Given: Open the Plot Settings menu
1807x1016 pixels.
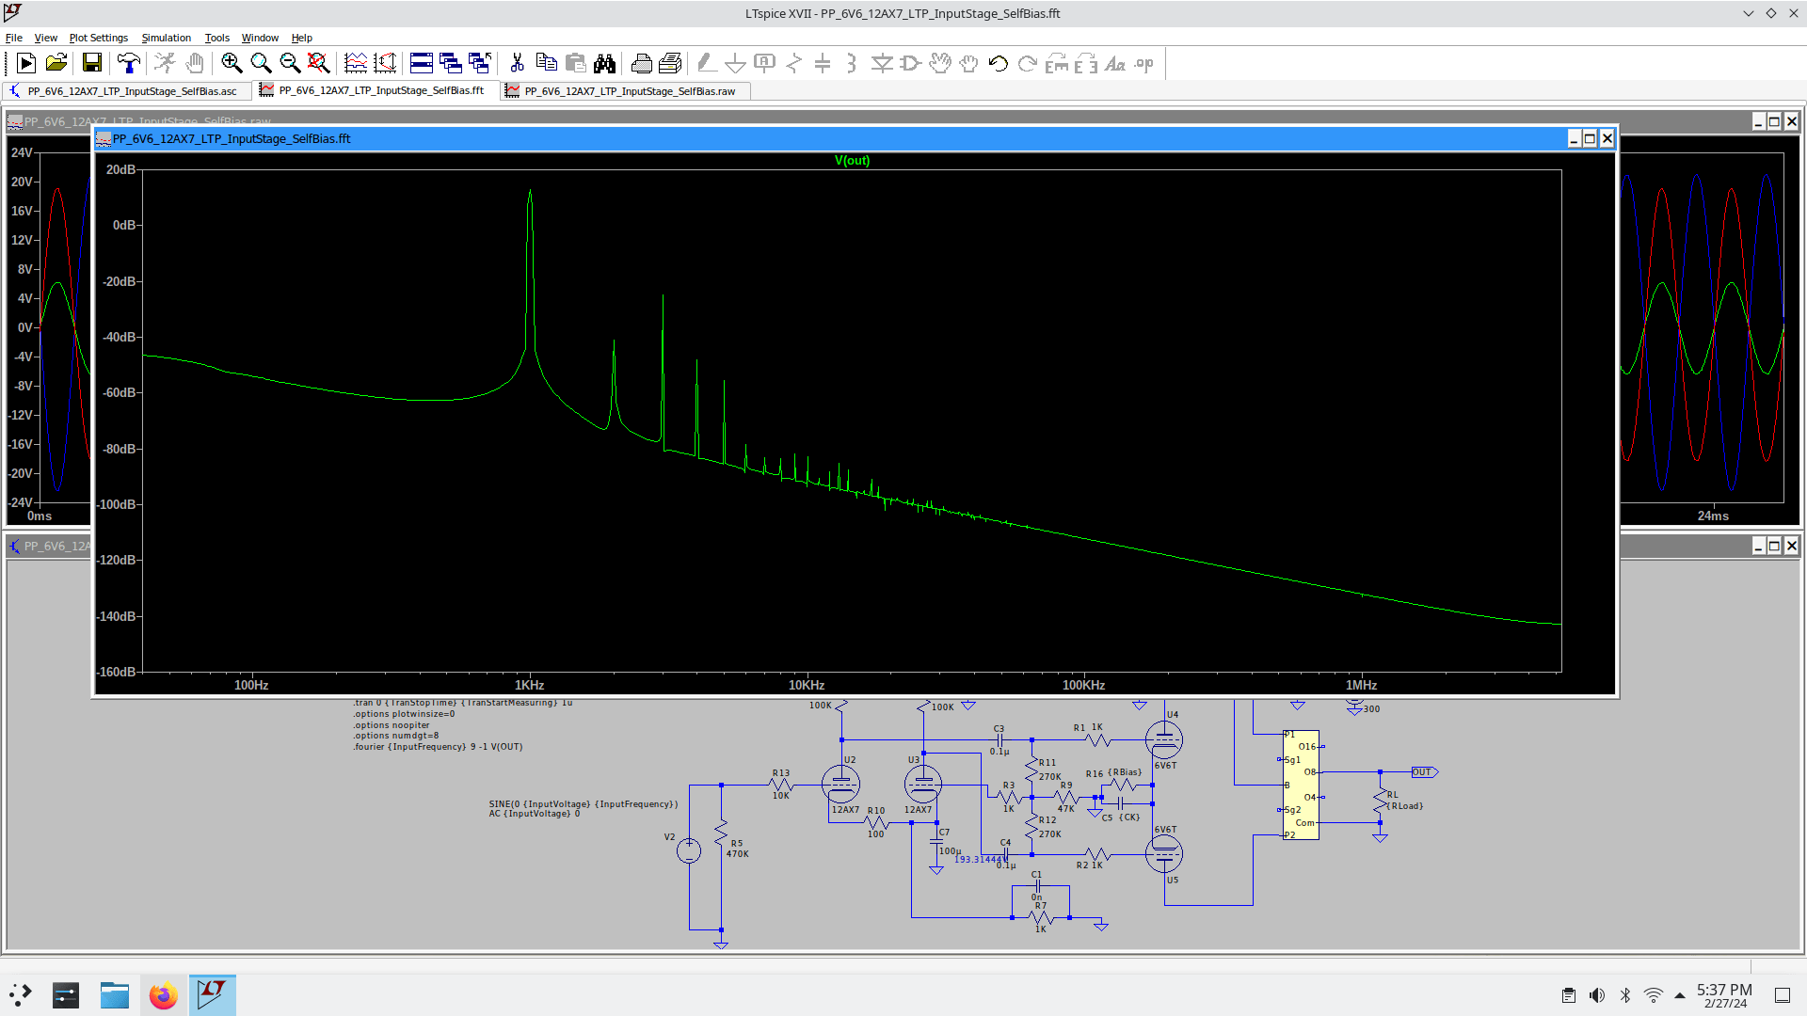Looking at the screenshot, I should click(x=99, y=38).
